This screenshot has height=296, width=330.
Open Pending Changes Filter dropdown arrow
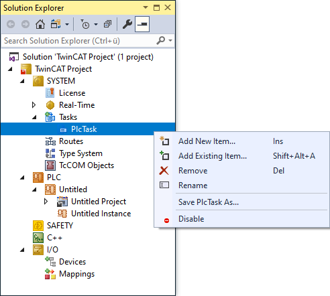point(96,24)
